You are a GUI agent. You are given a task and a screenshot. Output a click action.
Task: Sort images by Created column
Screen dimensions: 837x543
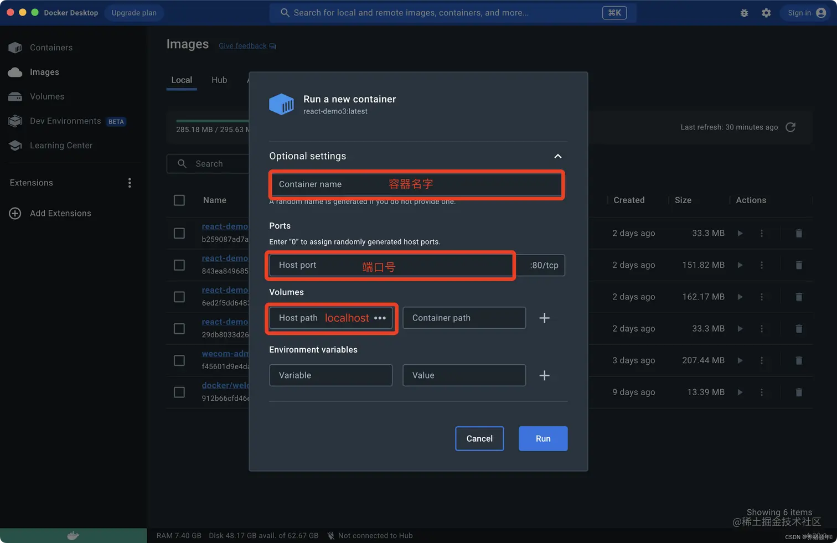click(x=629, y=200)
